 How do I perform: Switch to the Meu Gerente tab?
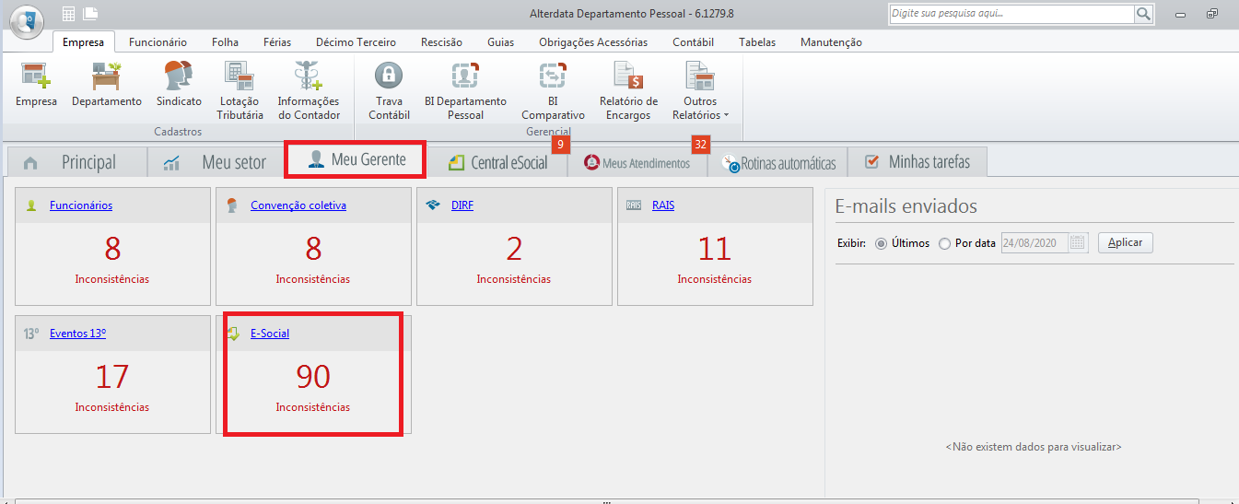point(356,159)
